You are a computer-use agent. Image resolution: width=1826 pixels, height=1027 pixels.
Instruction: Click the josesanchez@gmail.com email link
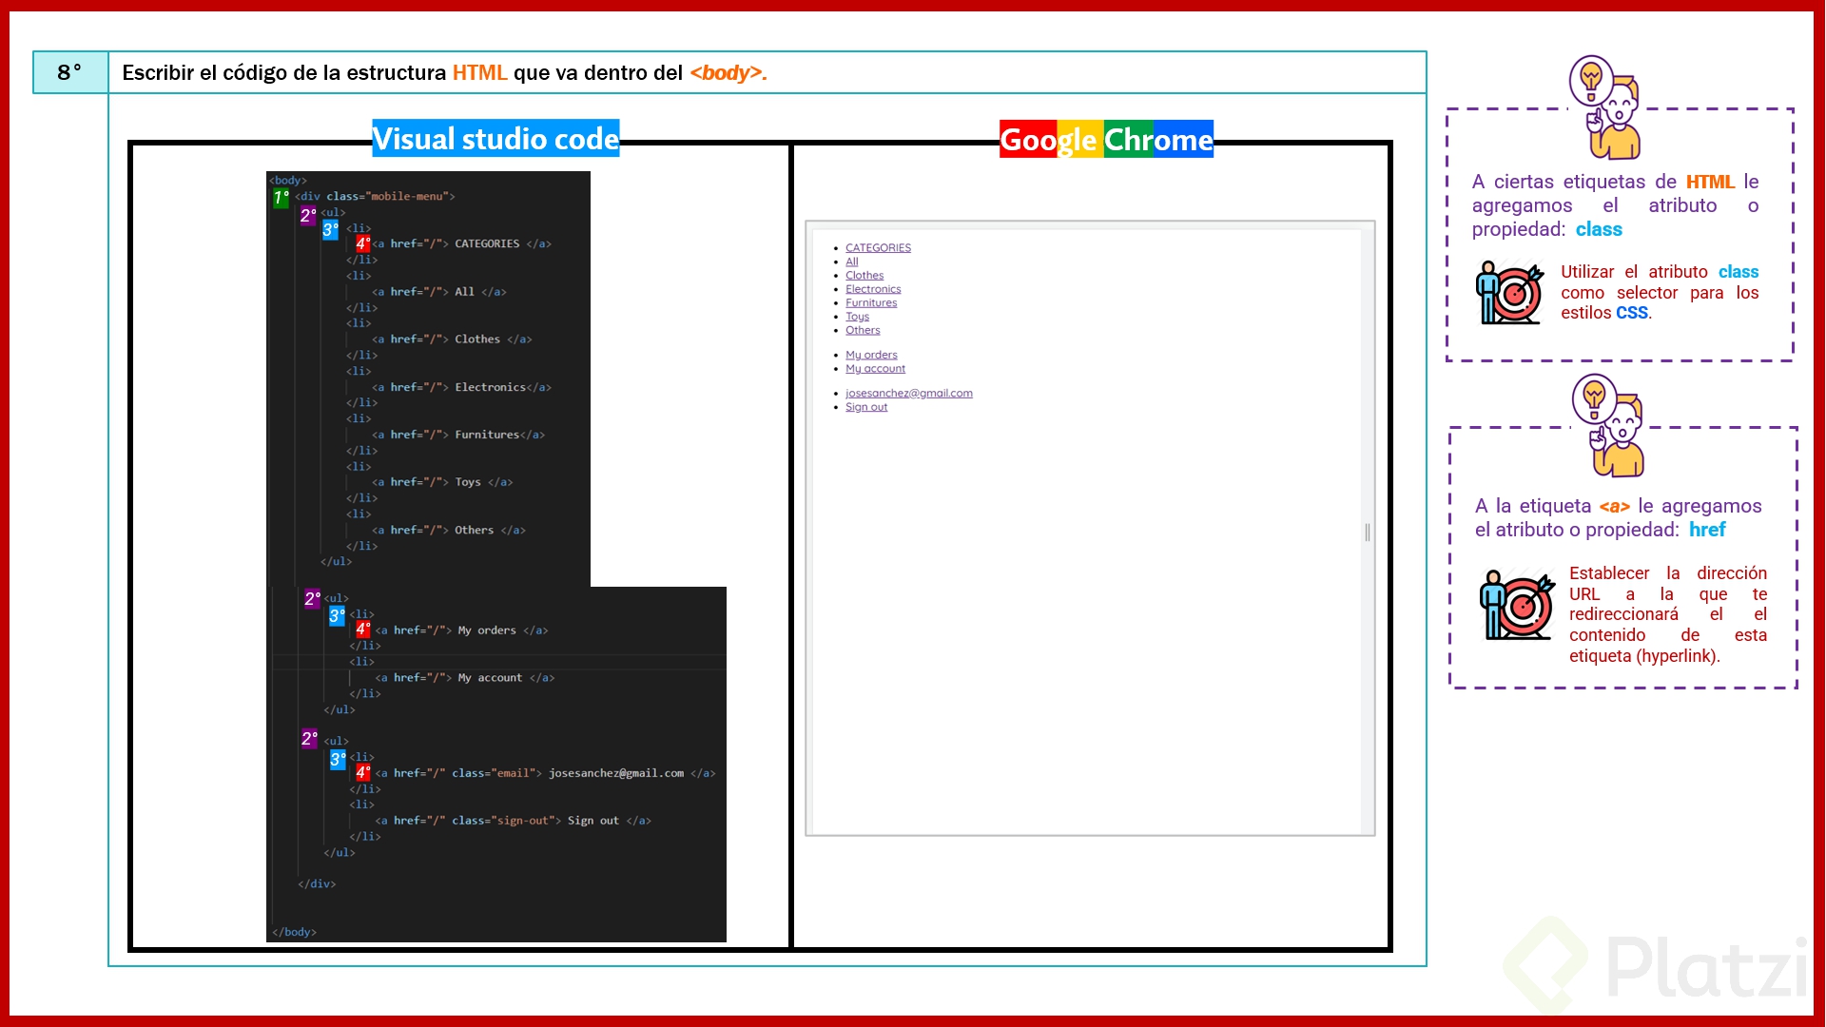click(909, 392)
